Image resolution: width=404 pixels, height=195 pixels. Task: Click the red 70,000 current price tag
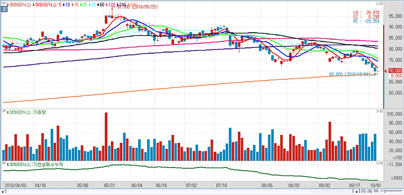coord(395,71)
